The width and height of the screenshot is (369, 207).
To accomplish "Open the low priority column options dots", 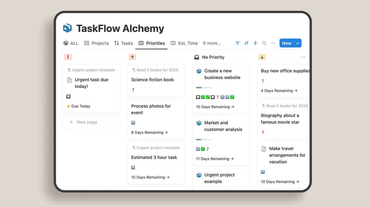I will click(x=303, y=57).
